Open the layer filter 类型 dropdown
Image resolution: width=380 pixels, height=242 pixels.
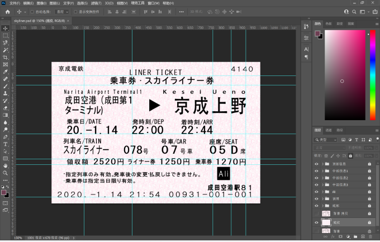325,140
